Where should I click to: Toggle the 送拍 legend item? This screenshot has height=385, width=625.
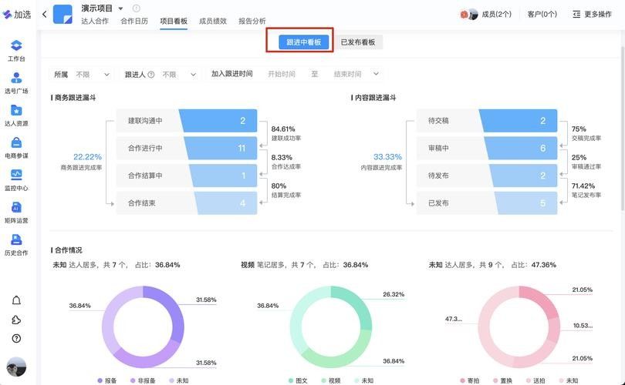click(x=535, y=380)
